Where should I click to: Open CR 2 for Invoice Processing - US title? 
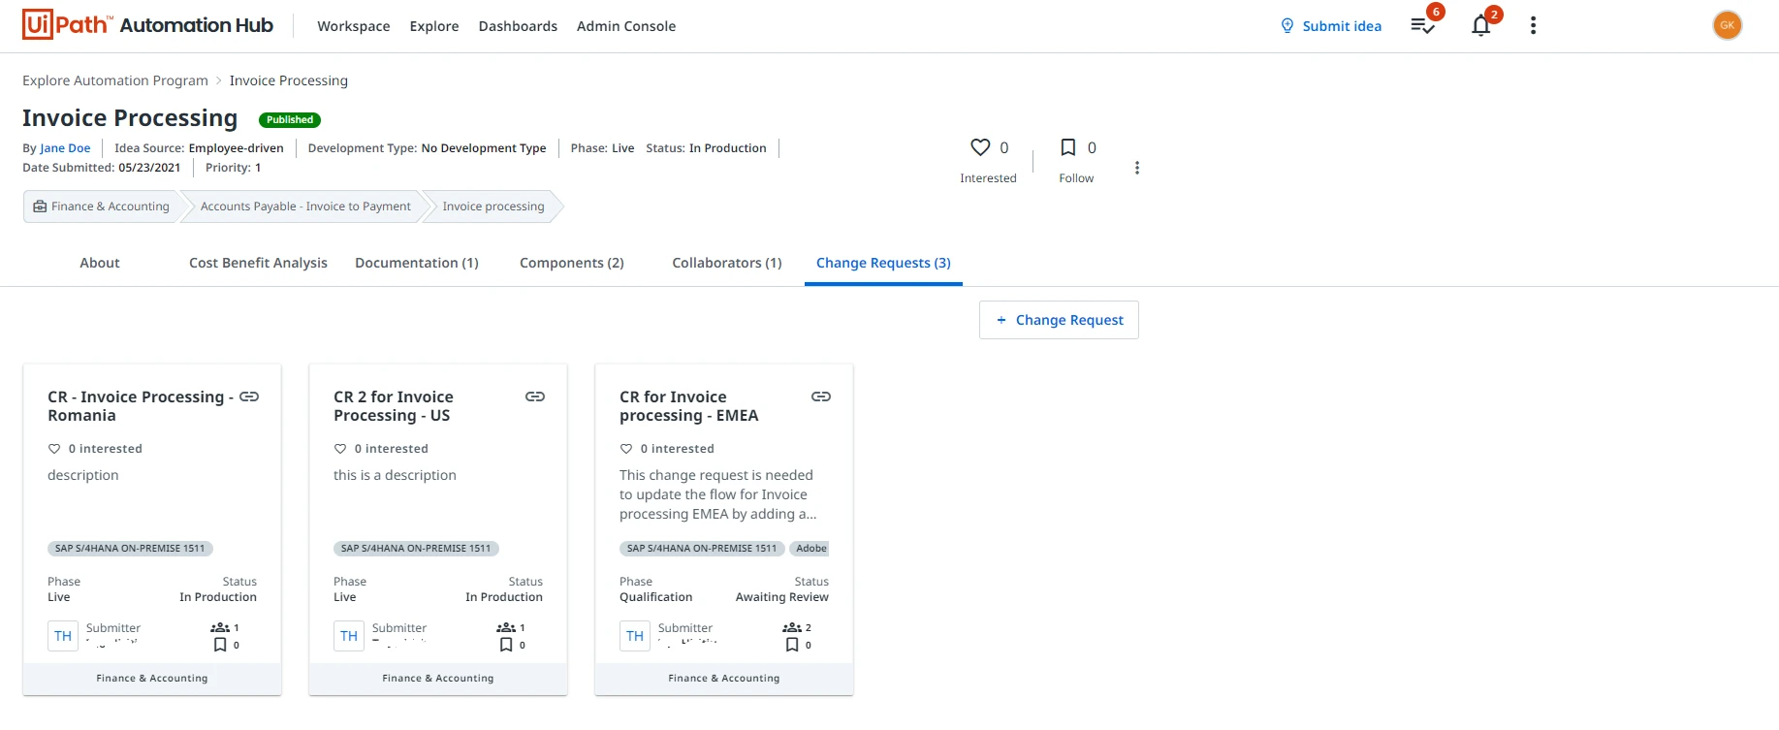(x=394, y=406)
